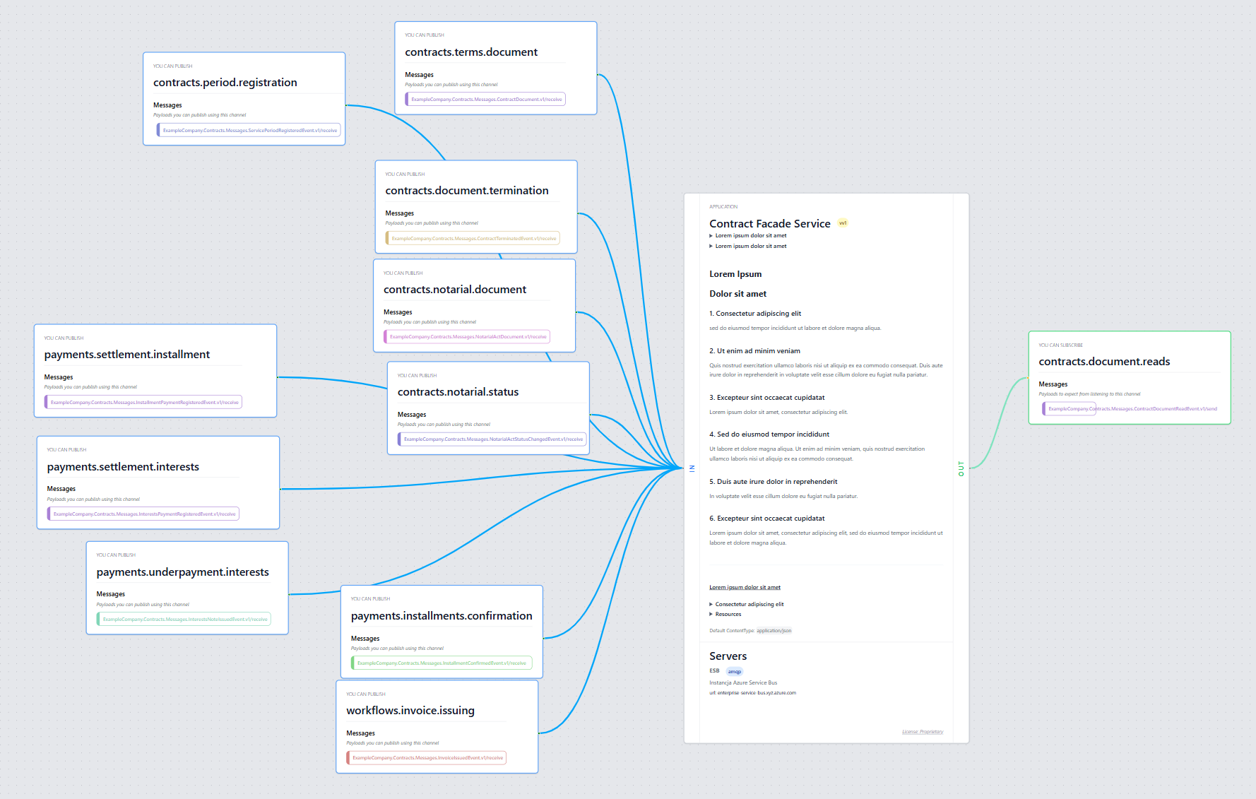Screen dimensions: 1256x799
Task: Select the InstallmentConfirmedEvent.v1/receive message badge
Action: [442, 663]
